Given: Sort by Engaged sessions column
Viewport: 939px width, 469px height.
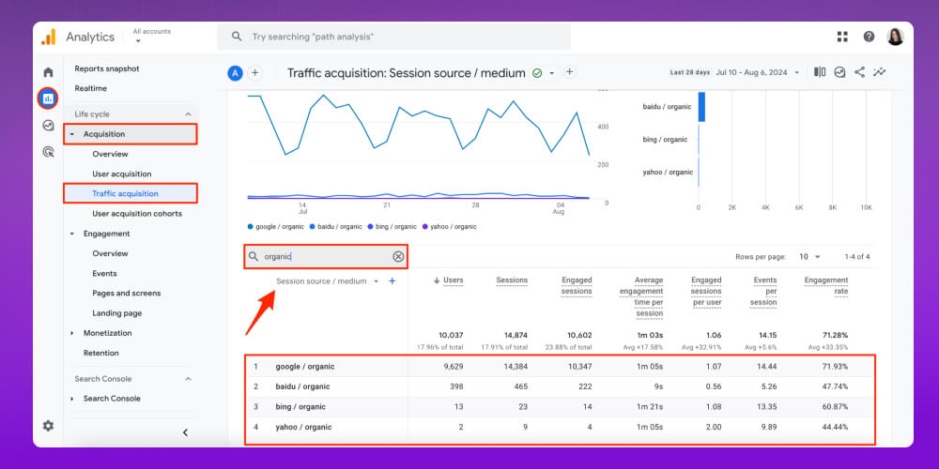Looking at the screenshot, I should 577,286.
